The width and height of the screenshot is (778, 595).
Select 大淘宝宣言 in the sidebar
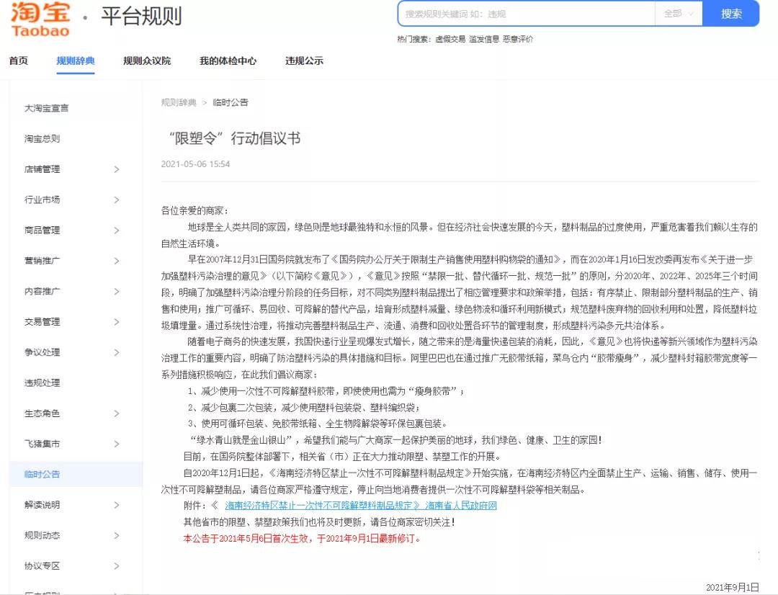pyautogui.click(x=45, y=107)
